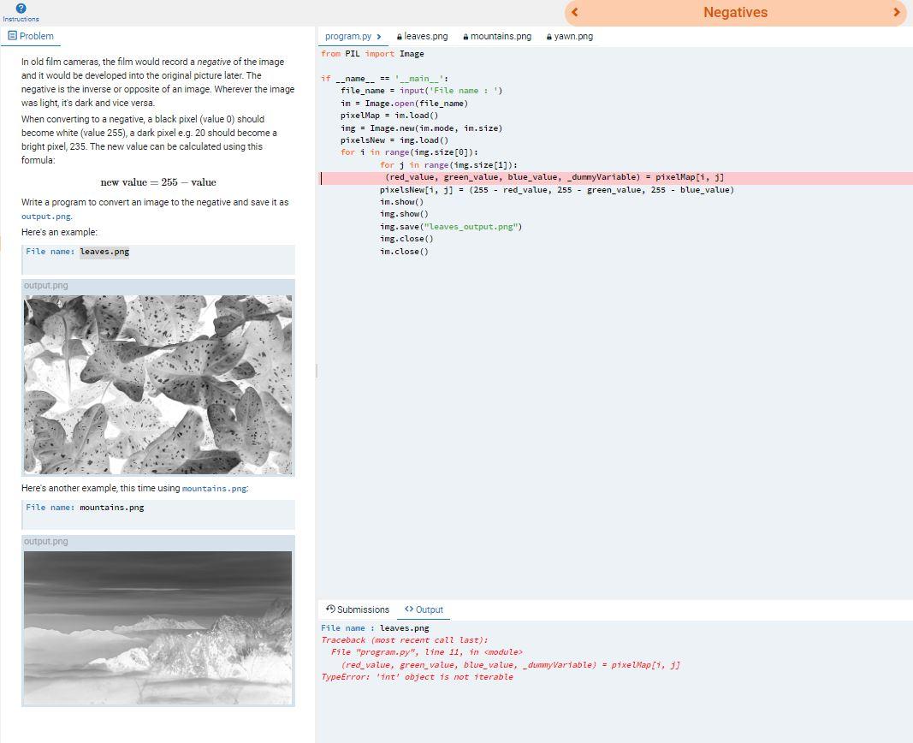Click the Instructions help icon
This screenshot has height=743, width=913.
click(x=19, y=9)
